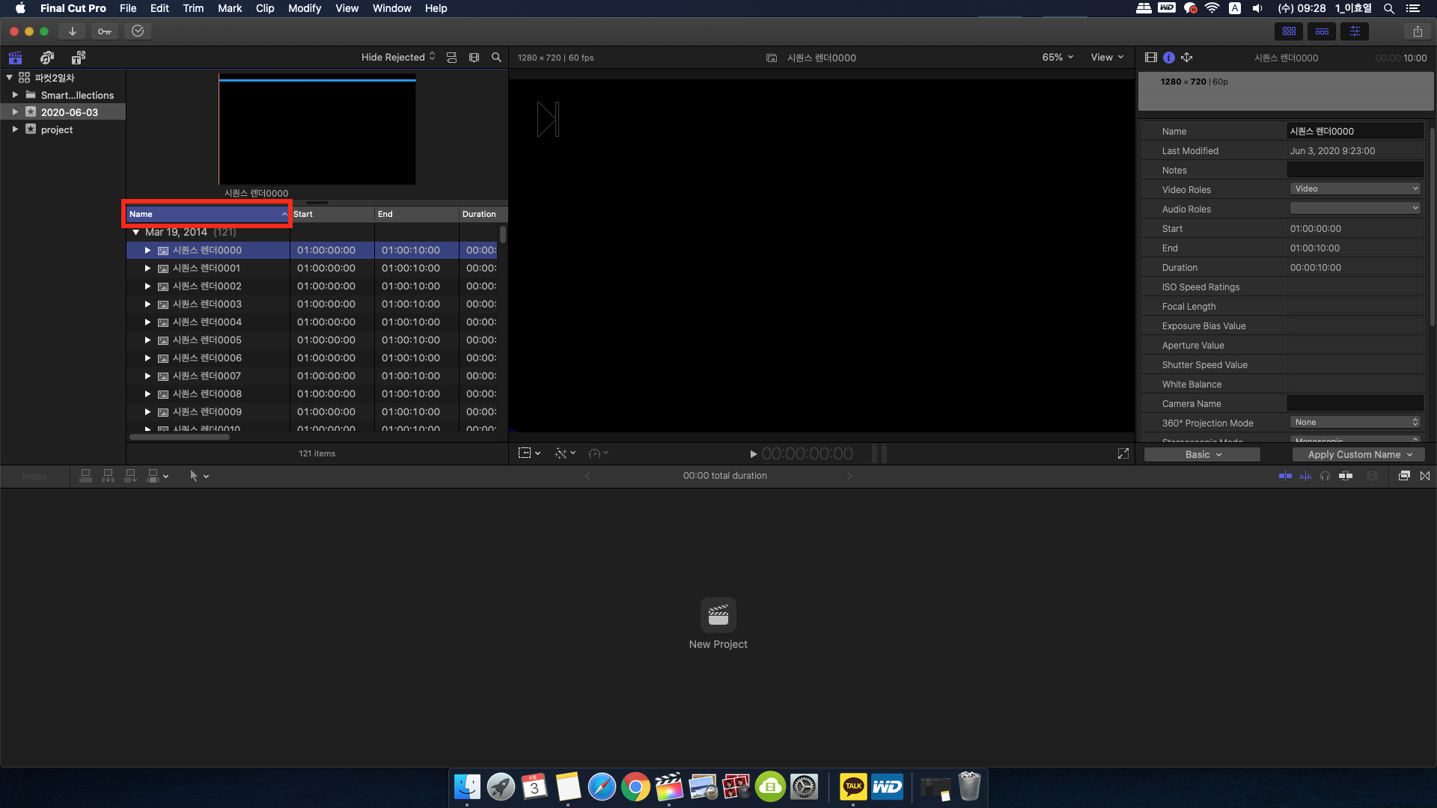Click the Notes input field

click(1355, 170)
